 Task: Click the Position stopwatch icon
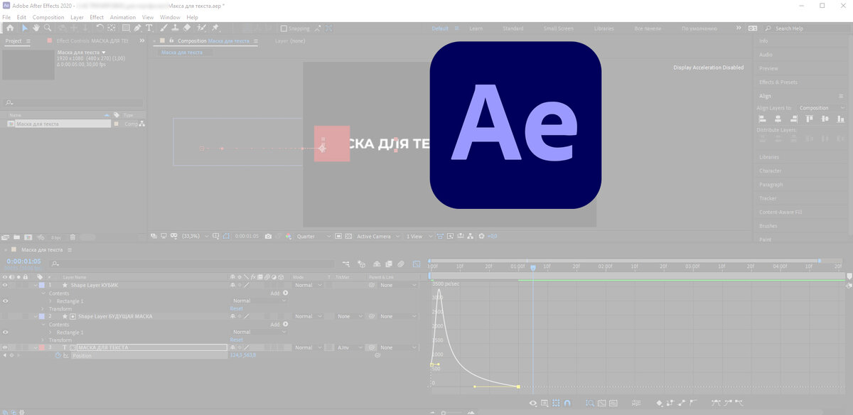(x=58, y=355)
